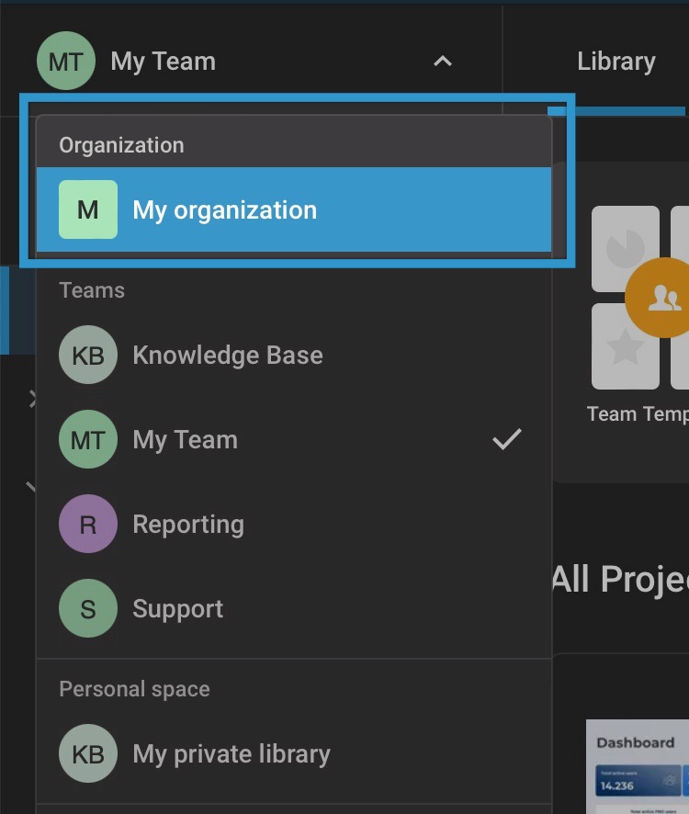Choose Support from the Teams list
Screen dimensions: 689x814
click(178, 608)
